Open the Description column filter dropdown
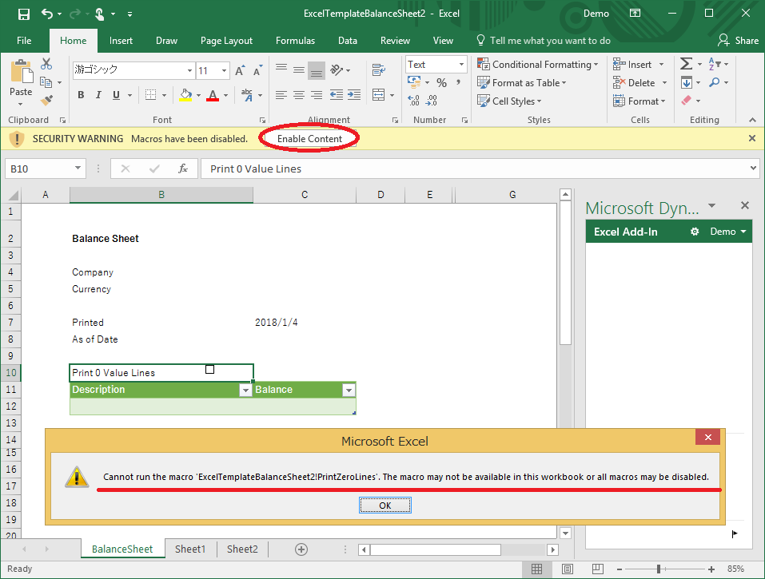 pyautogui.click(x=245, y=390)
